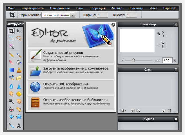Select the Dodge magnifier-like tool

(11, 101)
